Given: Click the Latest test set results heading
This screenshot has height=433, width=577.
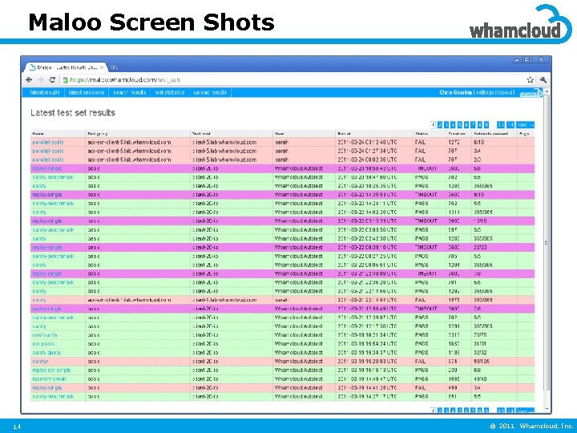Looking at the screenshot, I should 73,113.
